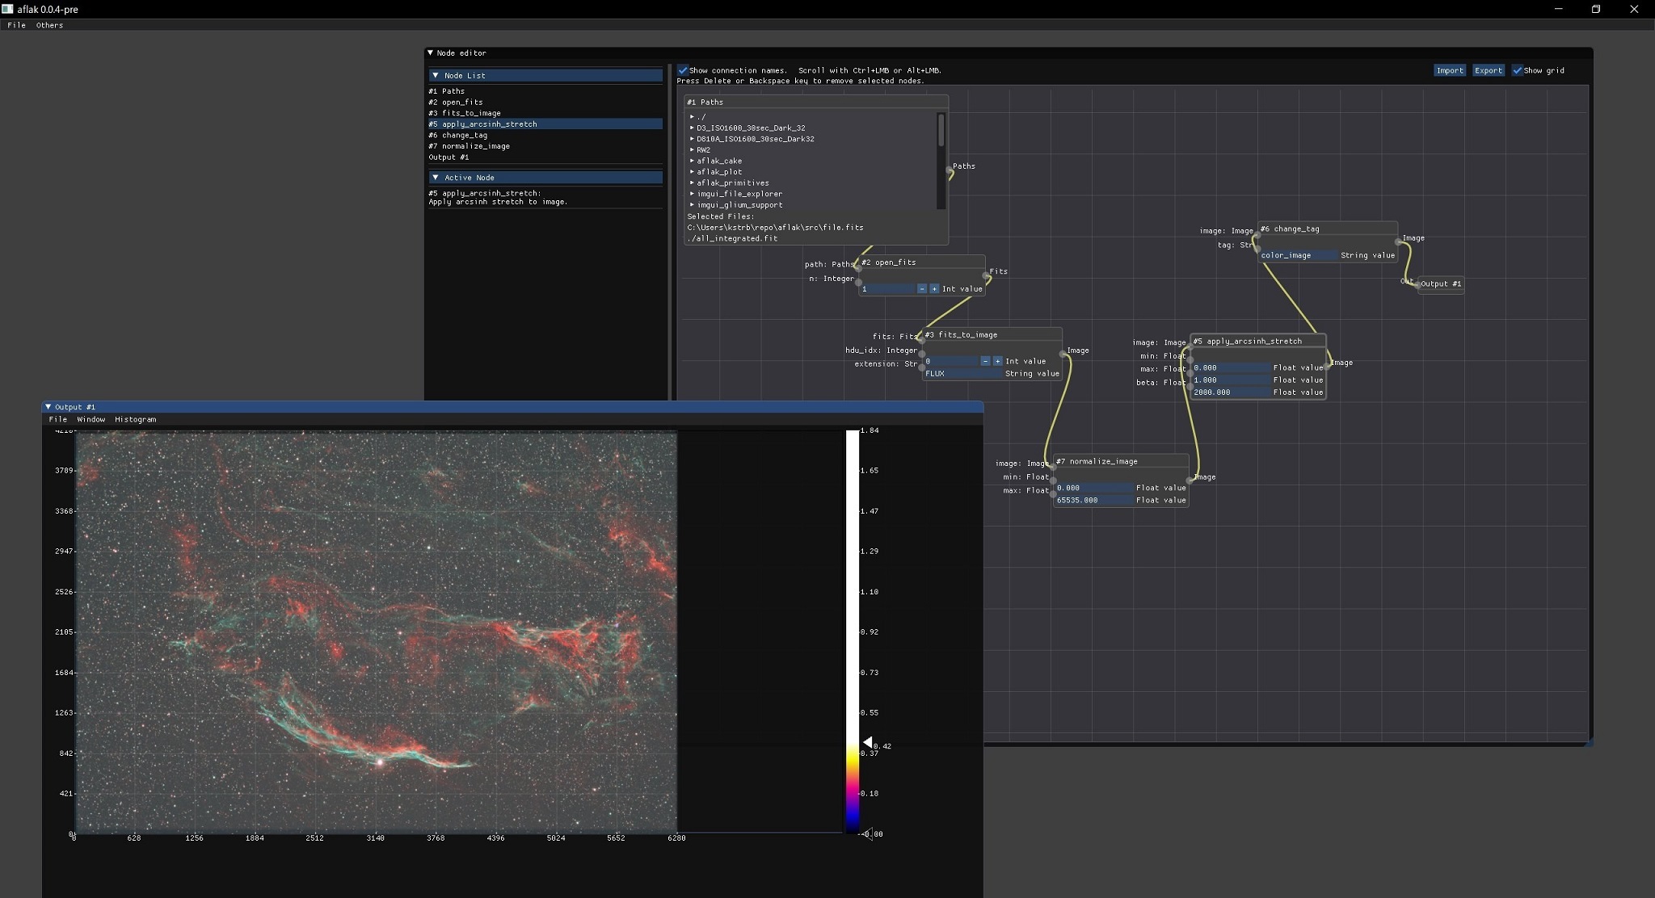Click the color_image tag input field
Screen dimensions: 1655x898
[1298, 255]
